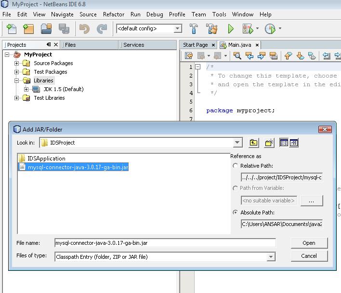Click the Profile Main Project clock icon
341x293 pixels.
coord(270,29)
